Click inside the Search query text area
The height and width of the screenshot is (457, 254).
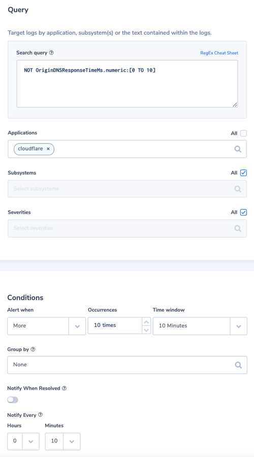(x=127, y=83)
